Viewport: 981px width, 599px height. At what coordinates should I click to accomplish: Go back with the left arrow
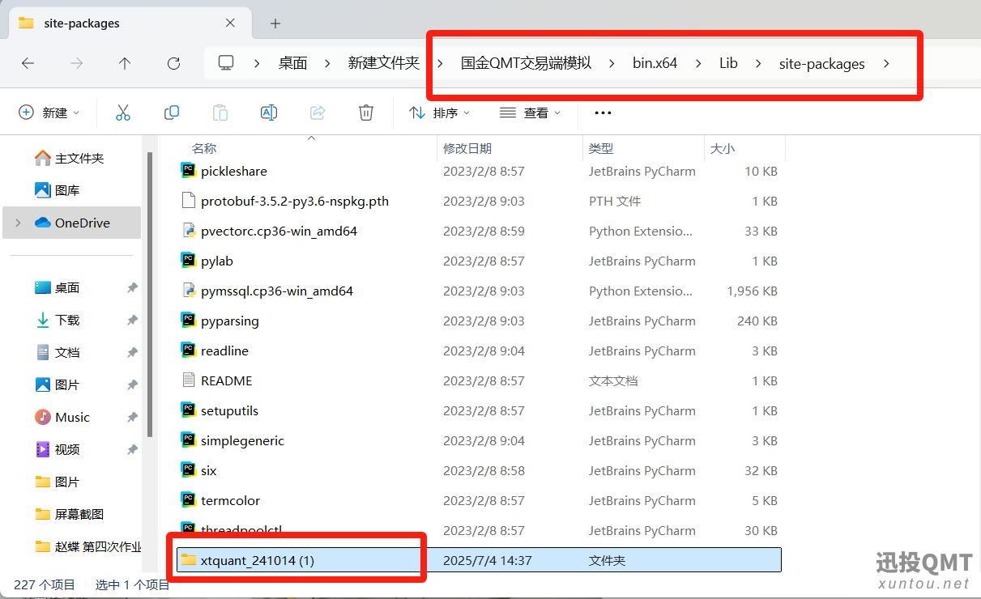coord(28,63)
